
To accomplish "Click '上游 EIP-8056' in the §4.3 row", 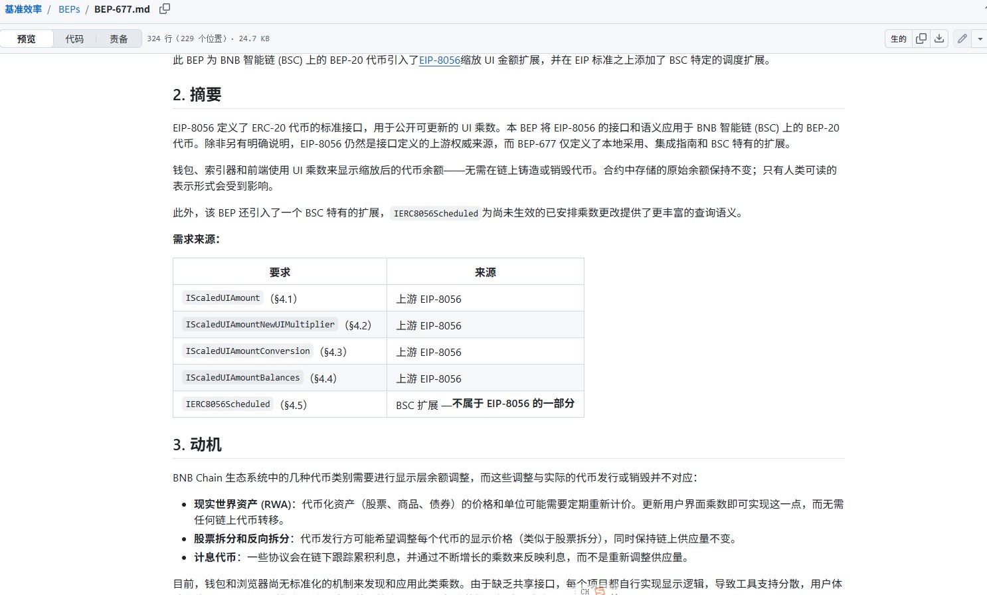I will coord(428,352).
